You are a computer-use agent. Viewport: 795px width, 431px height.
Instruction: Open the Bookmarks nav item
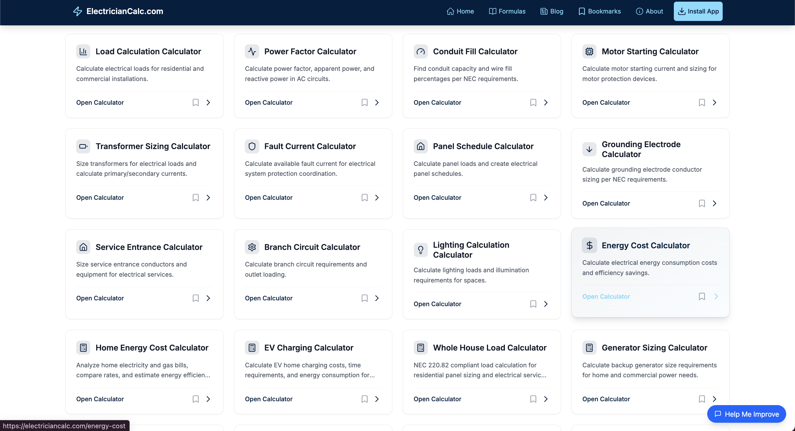click(x=599, y=11)
